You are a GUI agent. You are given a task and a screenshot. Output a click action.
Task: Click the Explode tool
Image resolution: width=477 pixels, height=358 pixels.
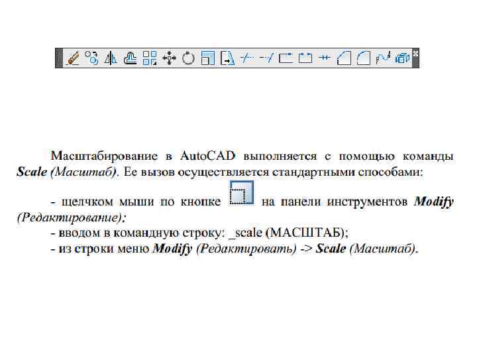click(x=402, y=58)
